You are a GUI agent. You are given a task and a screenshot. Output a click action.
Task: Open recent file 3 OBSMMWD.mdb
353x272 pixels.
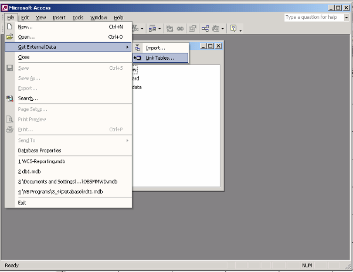(x=68, y=182)
